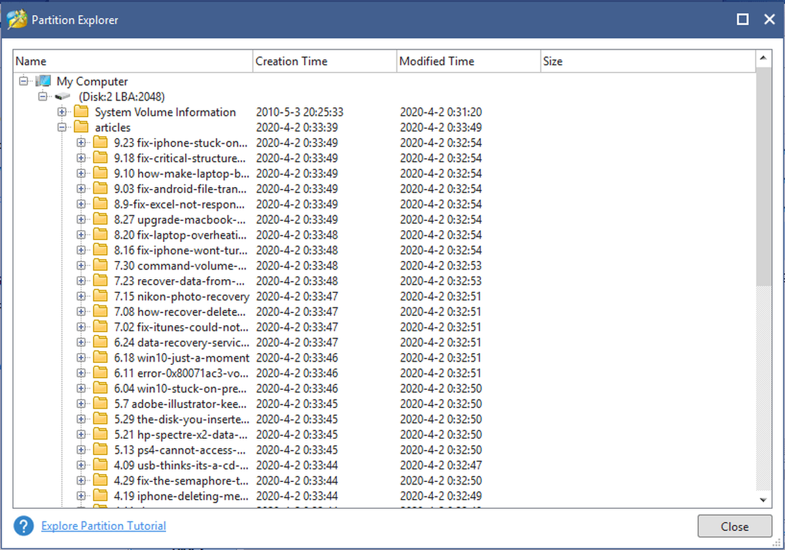The height and width of the screenshot is (550, 785).
Task: Sort by the Modified Time column header
Action: pos(468,61)
